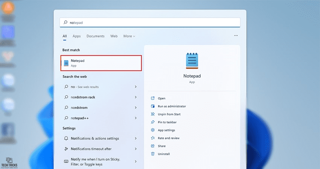Select the All filter tab

(64, 36)
